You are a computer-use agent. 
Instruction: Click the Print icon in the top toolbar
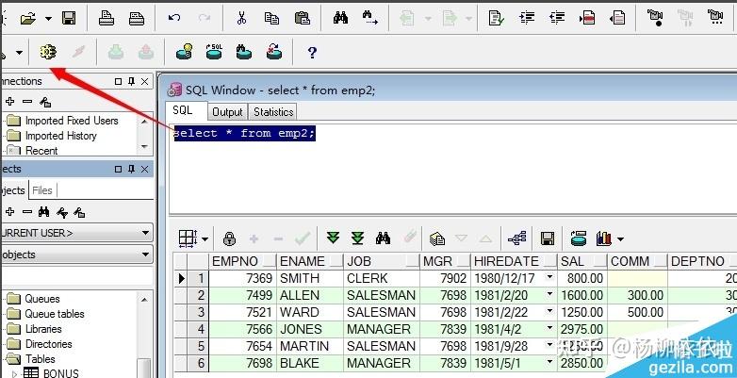coord(106,18)
